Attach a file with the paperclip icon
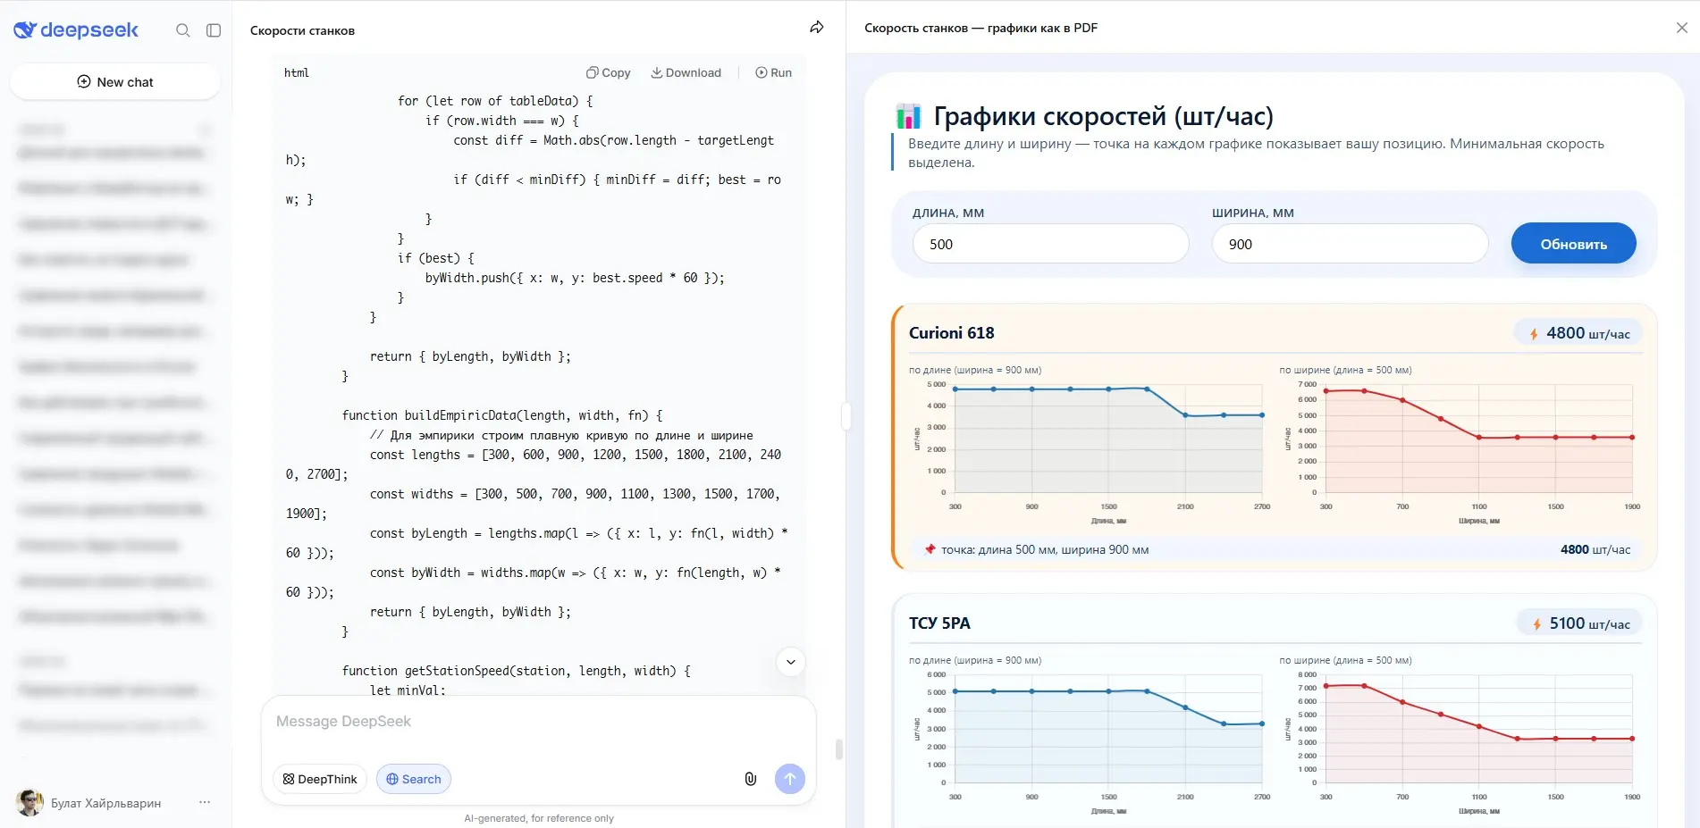This screenshot has height=828, width=1700. [751, 779]
